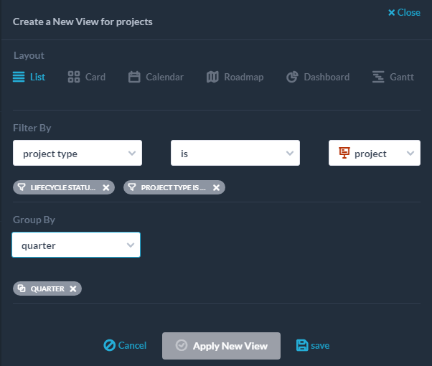Click the Lifecycle Status filter chip text
The height and width of the screenshot is (366, 432).
tap(63, 188)
